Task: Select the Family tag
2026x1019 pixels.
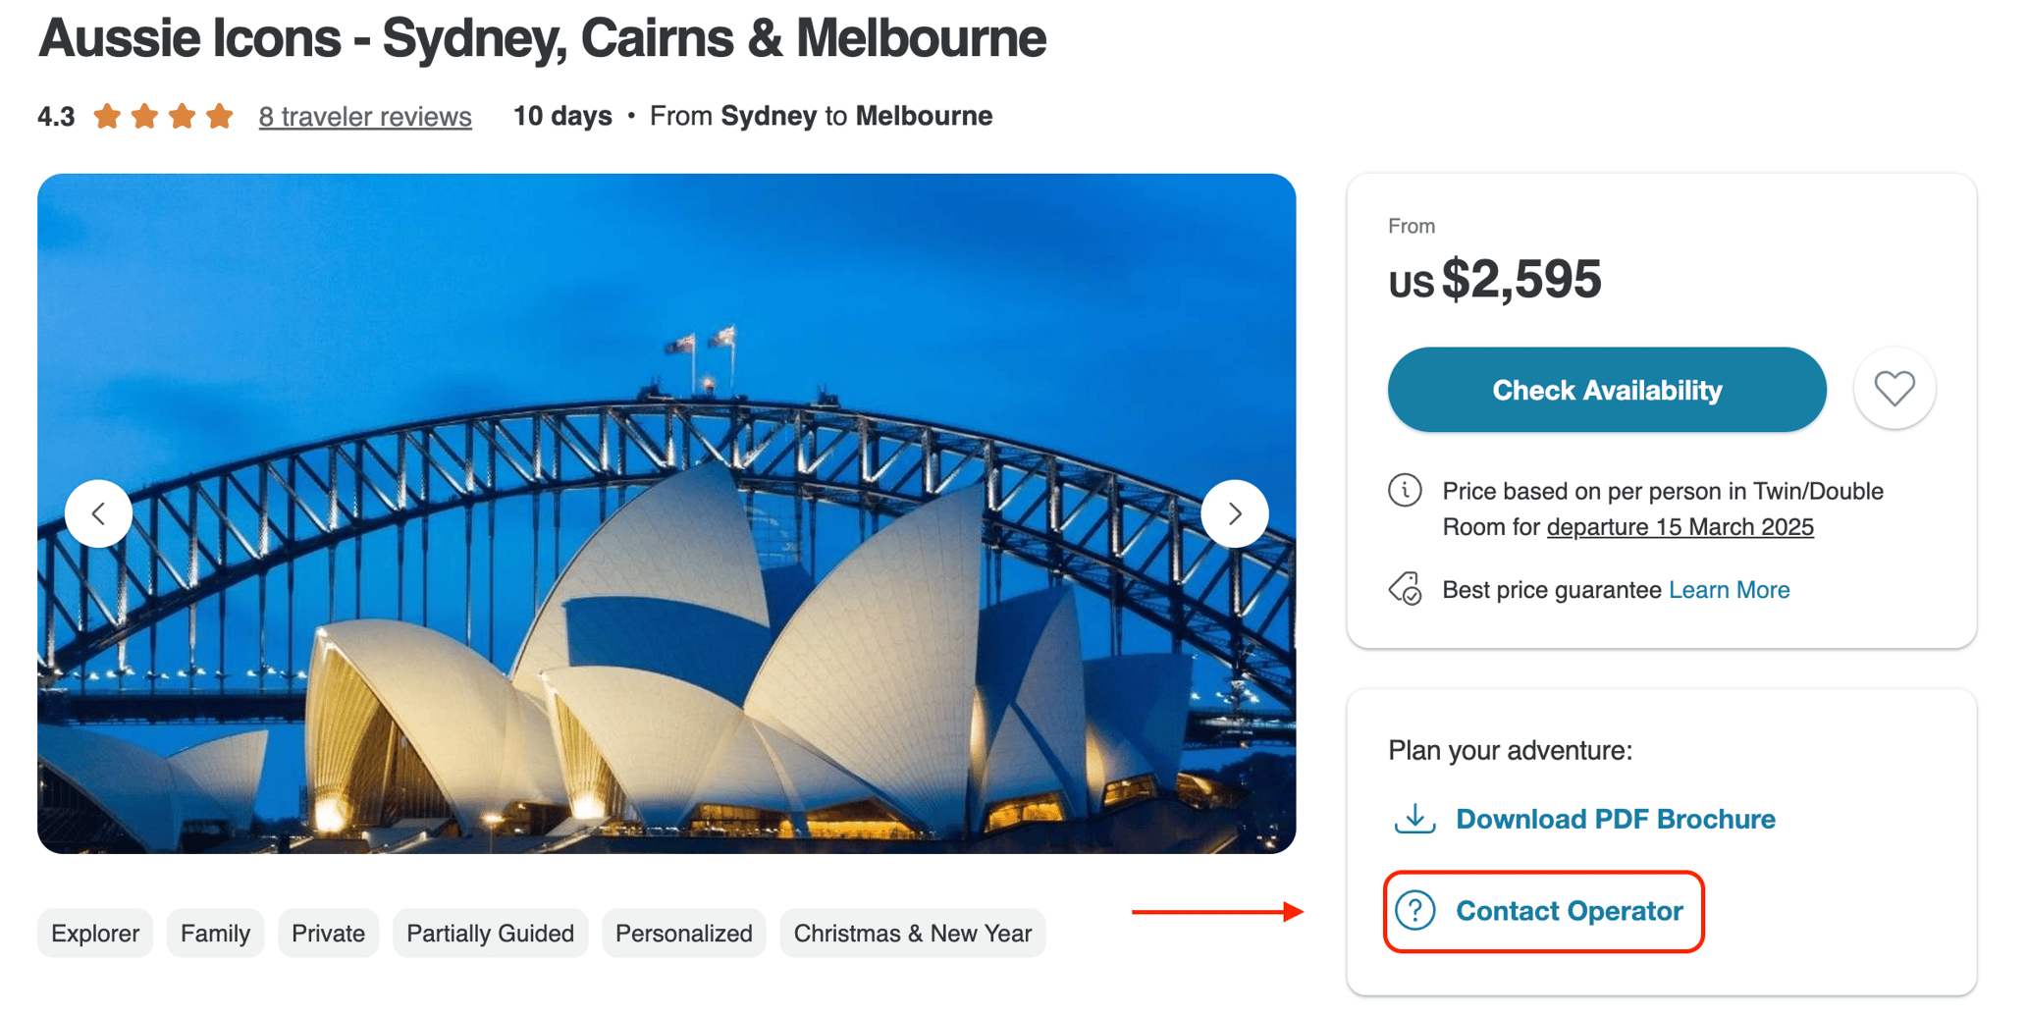Action: point(215,933)
